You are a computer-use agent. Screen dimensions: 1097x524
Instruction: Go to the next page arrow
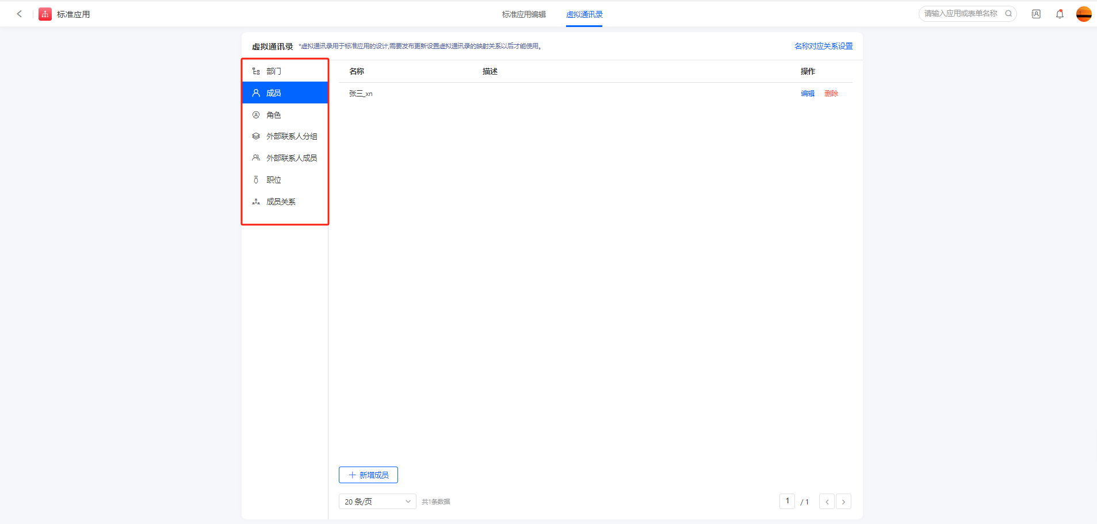[843, 502]
